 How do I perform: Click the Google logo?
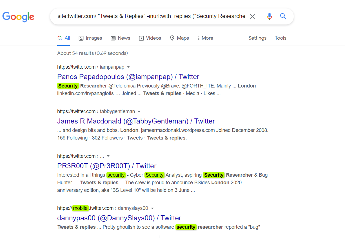(18, 17)
